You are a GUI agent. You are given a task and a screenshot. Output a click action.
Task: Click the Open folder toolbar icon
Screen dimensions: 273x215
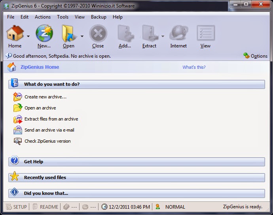pos(68,34)
